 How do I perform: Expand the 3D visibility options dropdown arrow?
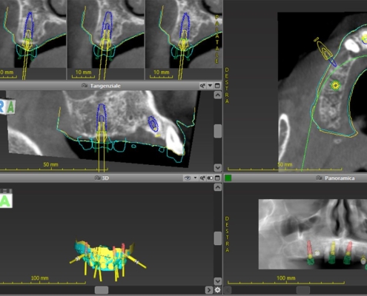(x=195, y=178)
